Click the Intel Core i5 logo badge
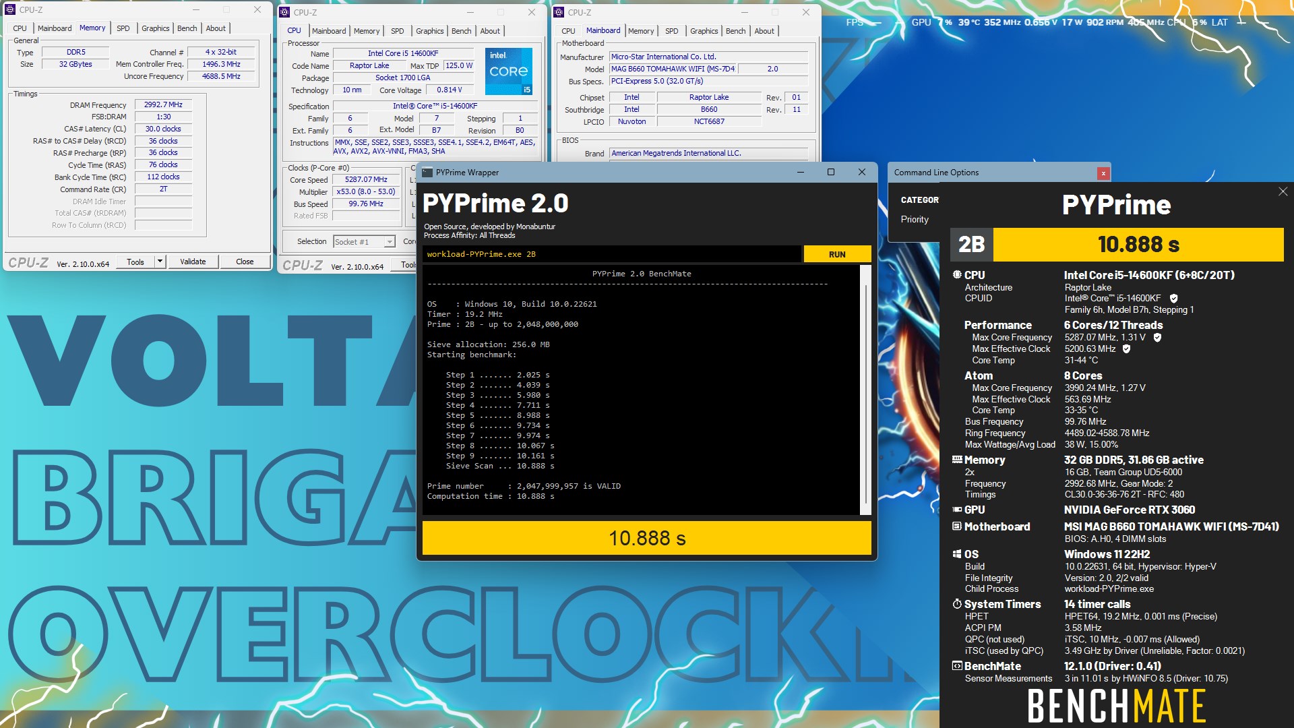Image resolution: width=1294 pixels, height=728 pixels. 509,71
